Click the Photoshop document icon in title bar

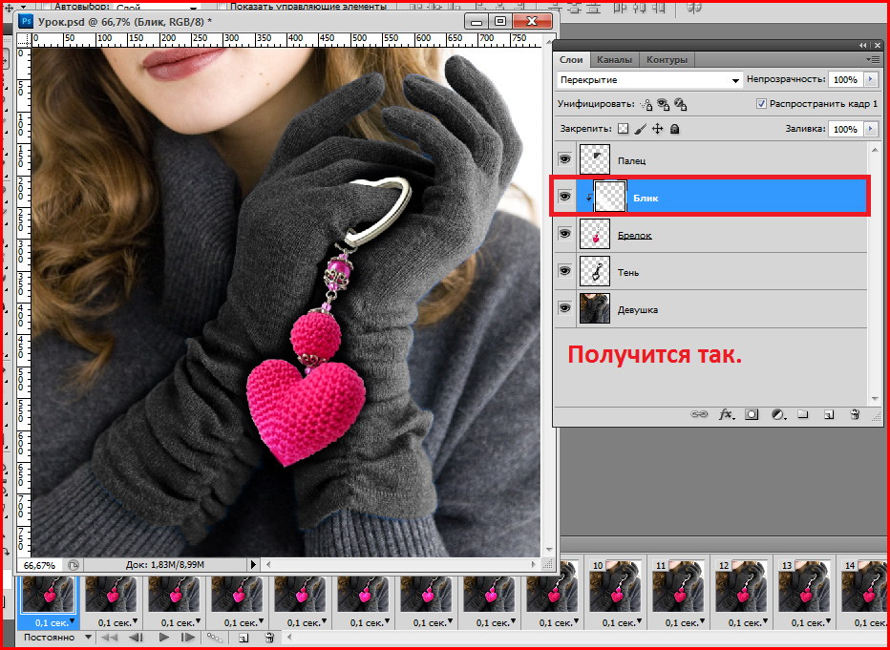click(26, 22)
